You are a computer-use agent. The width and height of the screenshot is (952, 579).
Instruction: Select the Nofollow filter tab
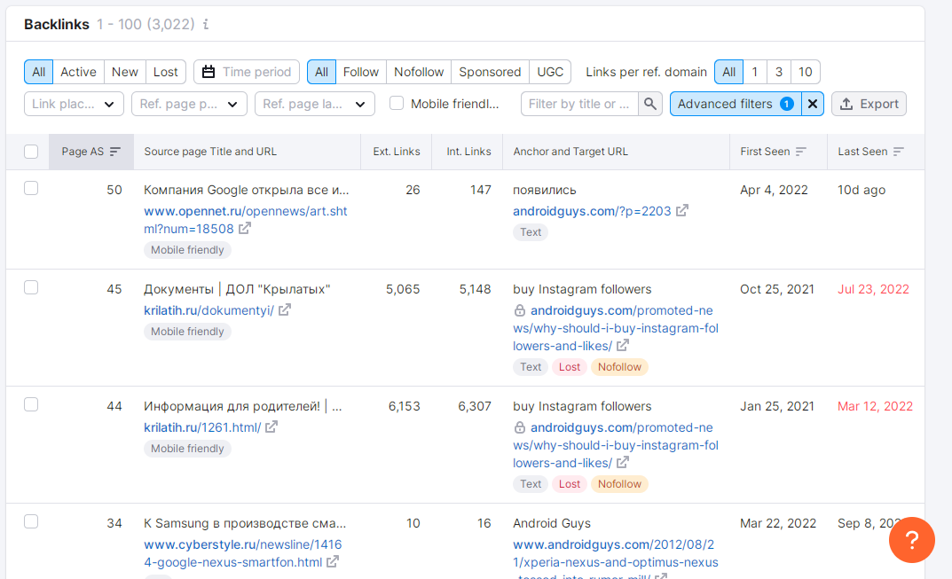pos(419,72)
